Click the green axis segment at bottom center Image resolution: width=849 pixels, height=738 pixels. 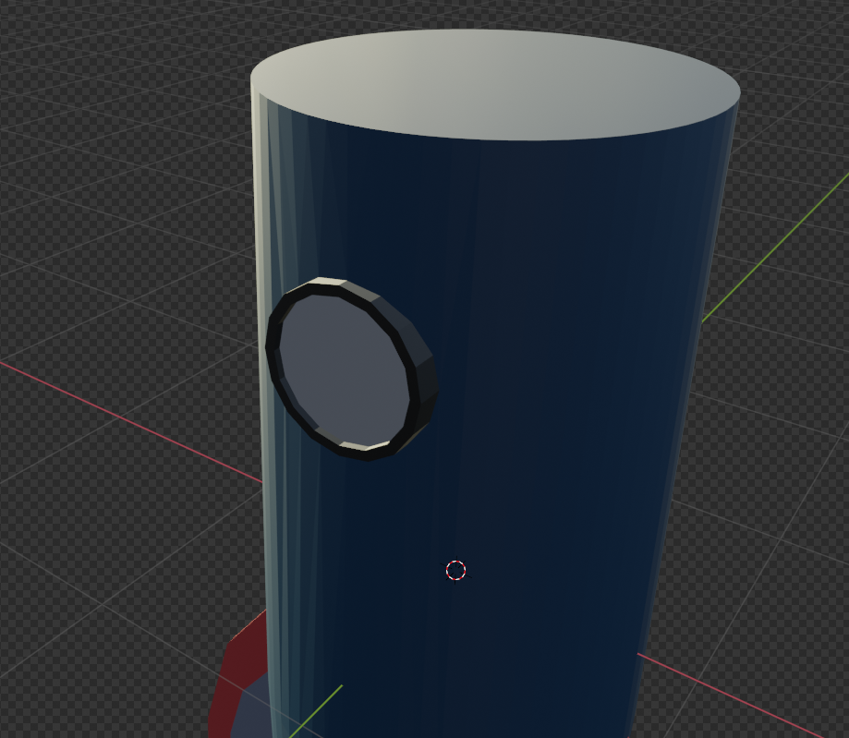319,711
